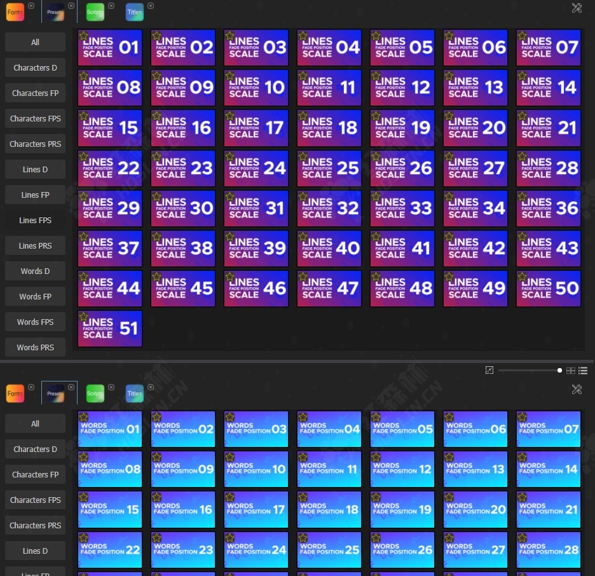Select Characters FPS in Lines Scale panel
The image size is (595, 576).
click(36, 118)
